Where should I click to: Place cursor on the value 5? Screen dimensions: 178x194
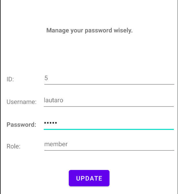[46, 78]
